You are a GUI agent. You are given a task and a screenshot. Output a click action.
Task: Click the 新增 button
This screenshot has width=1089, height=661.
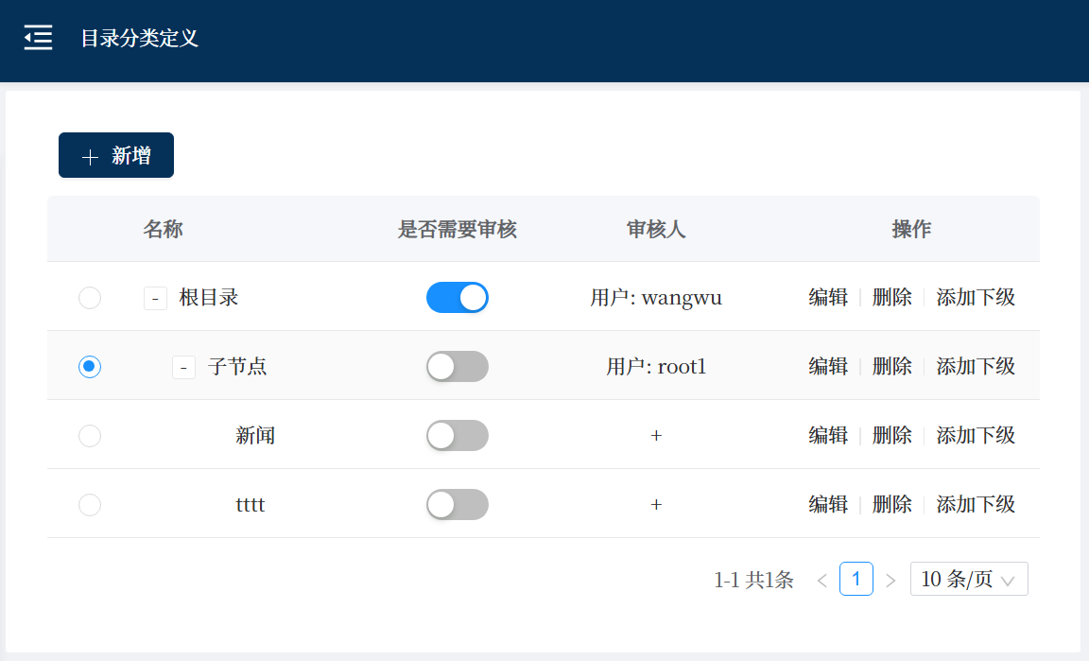click(116, 155)
